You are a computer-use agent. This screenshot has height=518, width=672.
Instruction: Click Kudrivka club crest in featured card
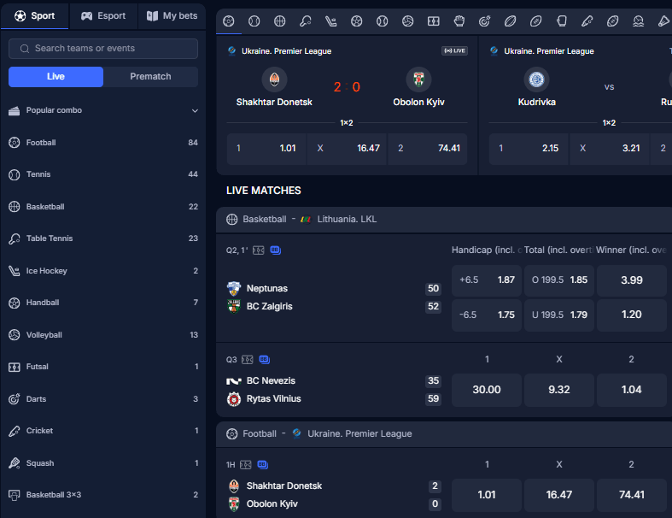tap(536, 79)
